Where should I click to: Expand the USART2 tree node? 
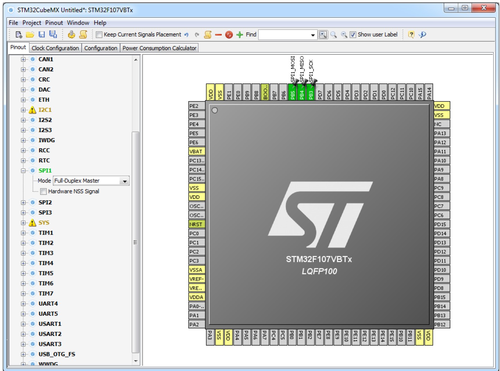(23, 334)
